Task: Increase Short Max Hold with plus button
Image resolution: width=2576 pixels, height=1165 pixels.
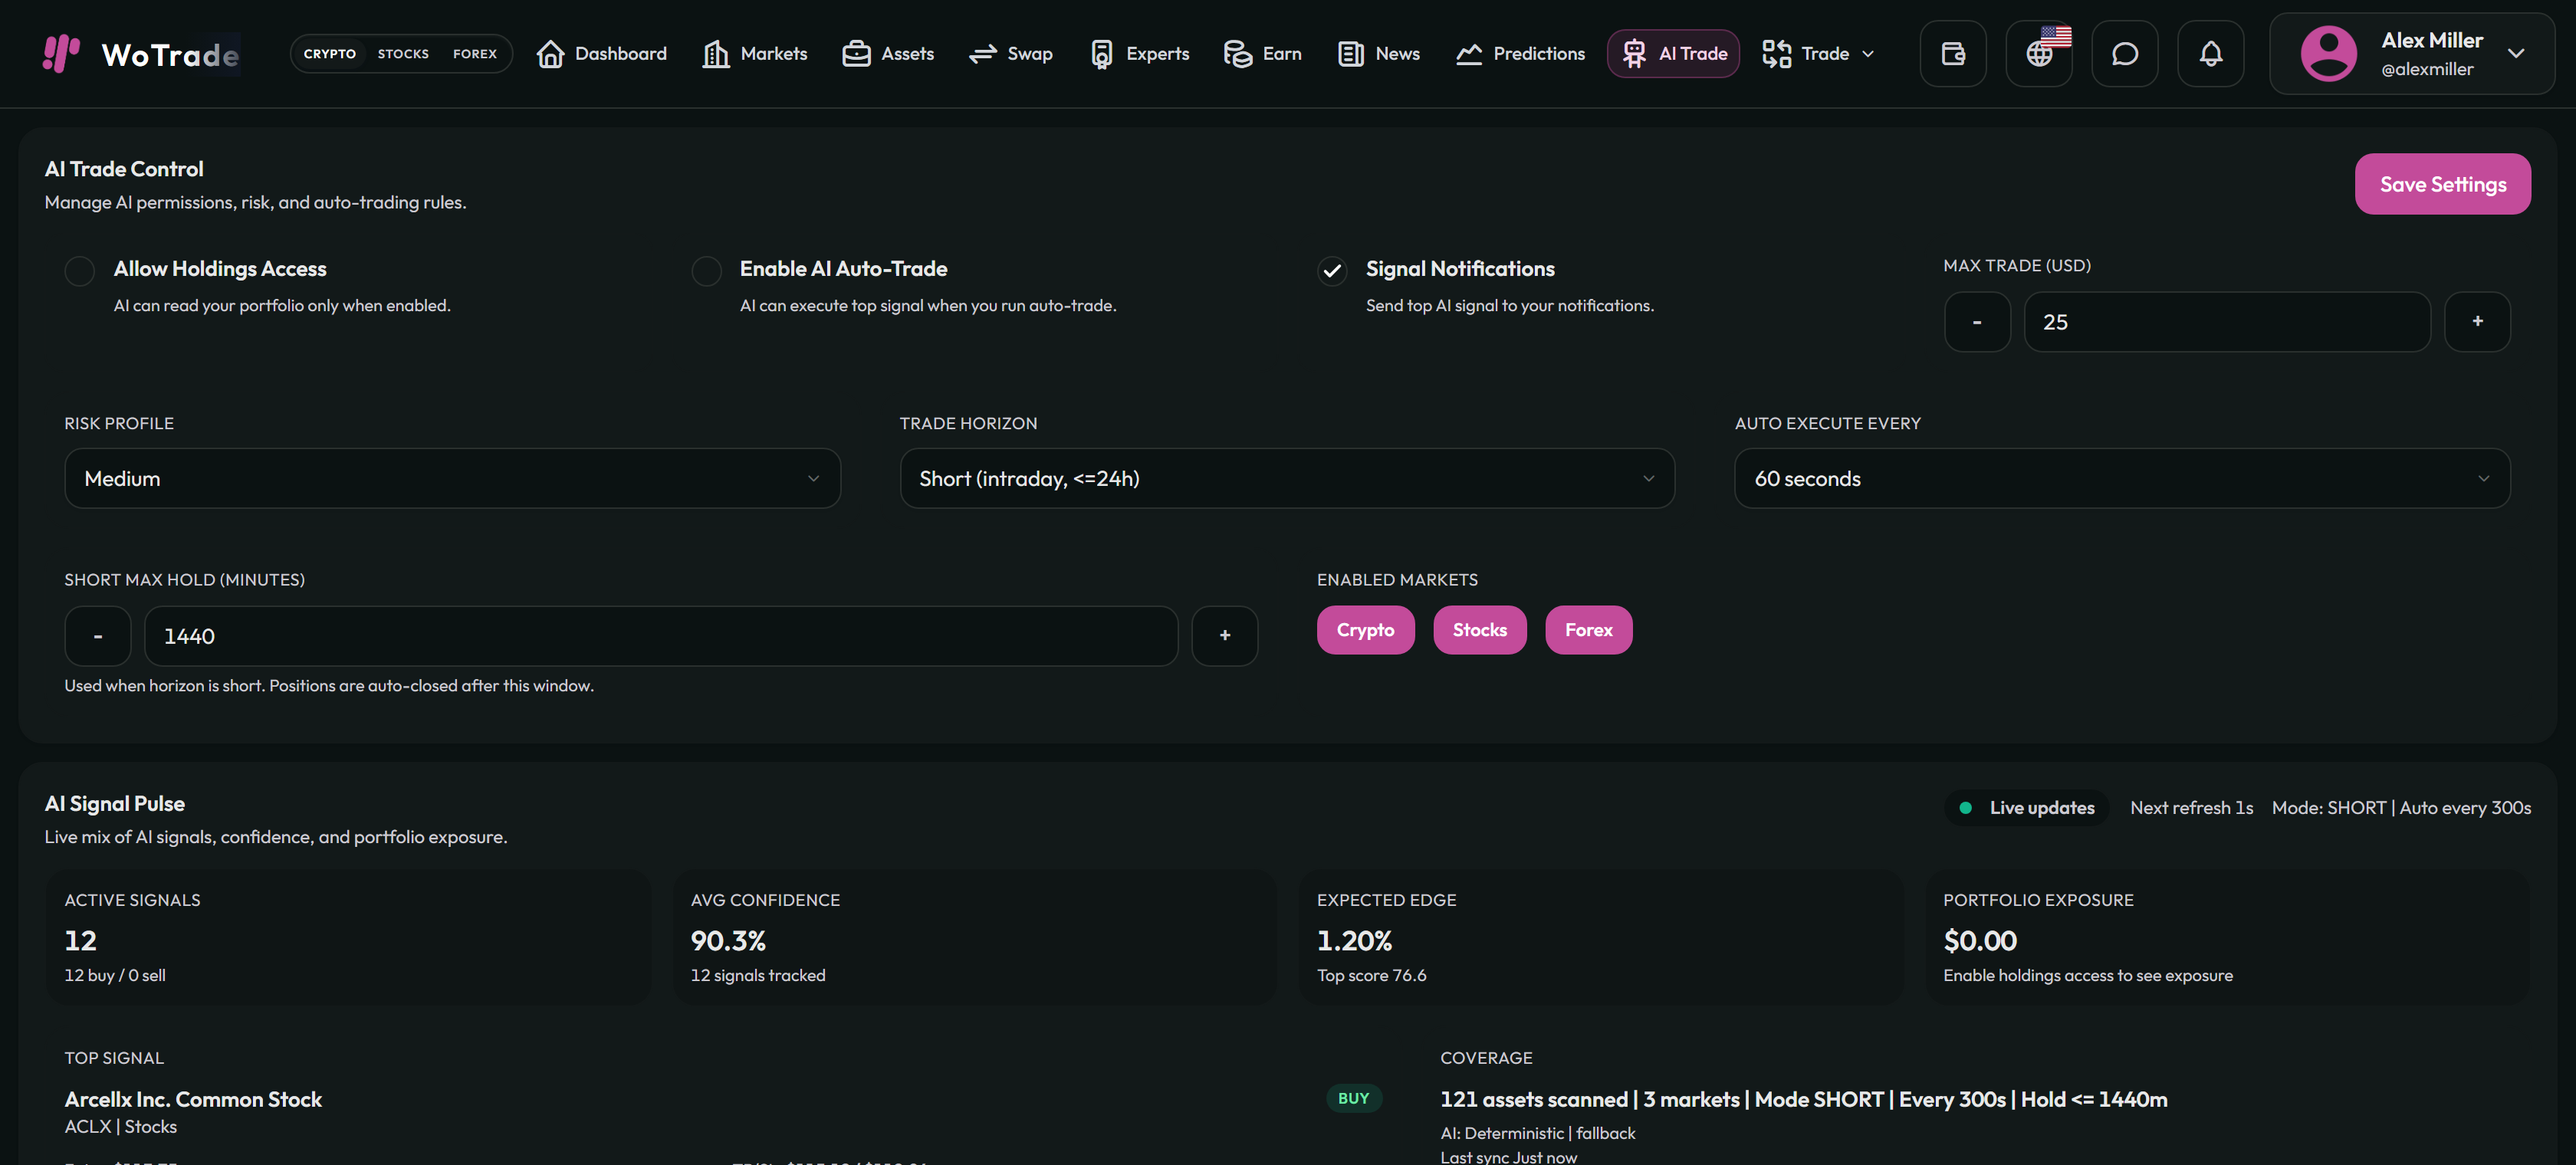Action: click(x=1225, y=636)
